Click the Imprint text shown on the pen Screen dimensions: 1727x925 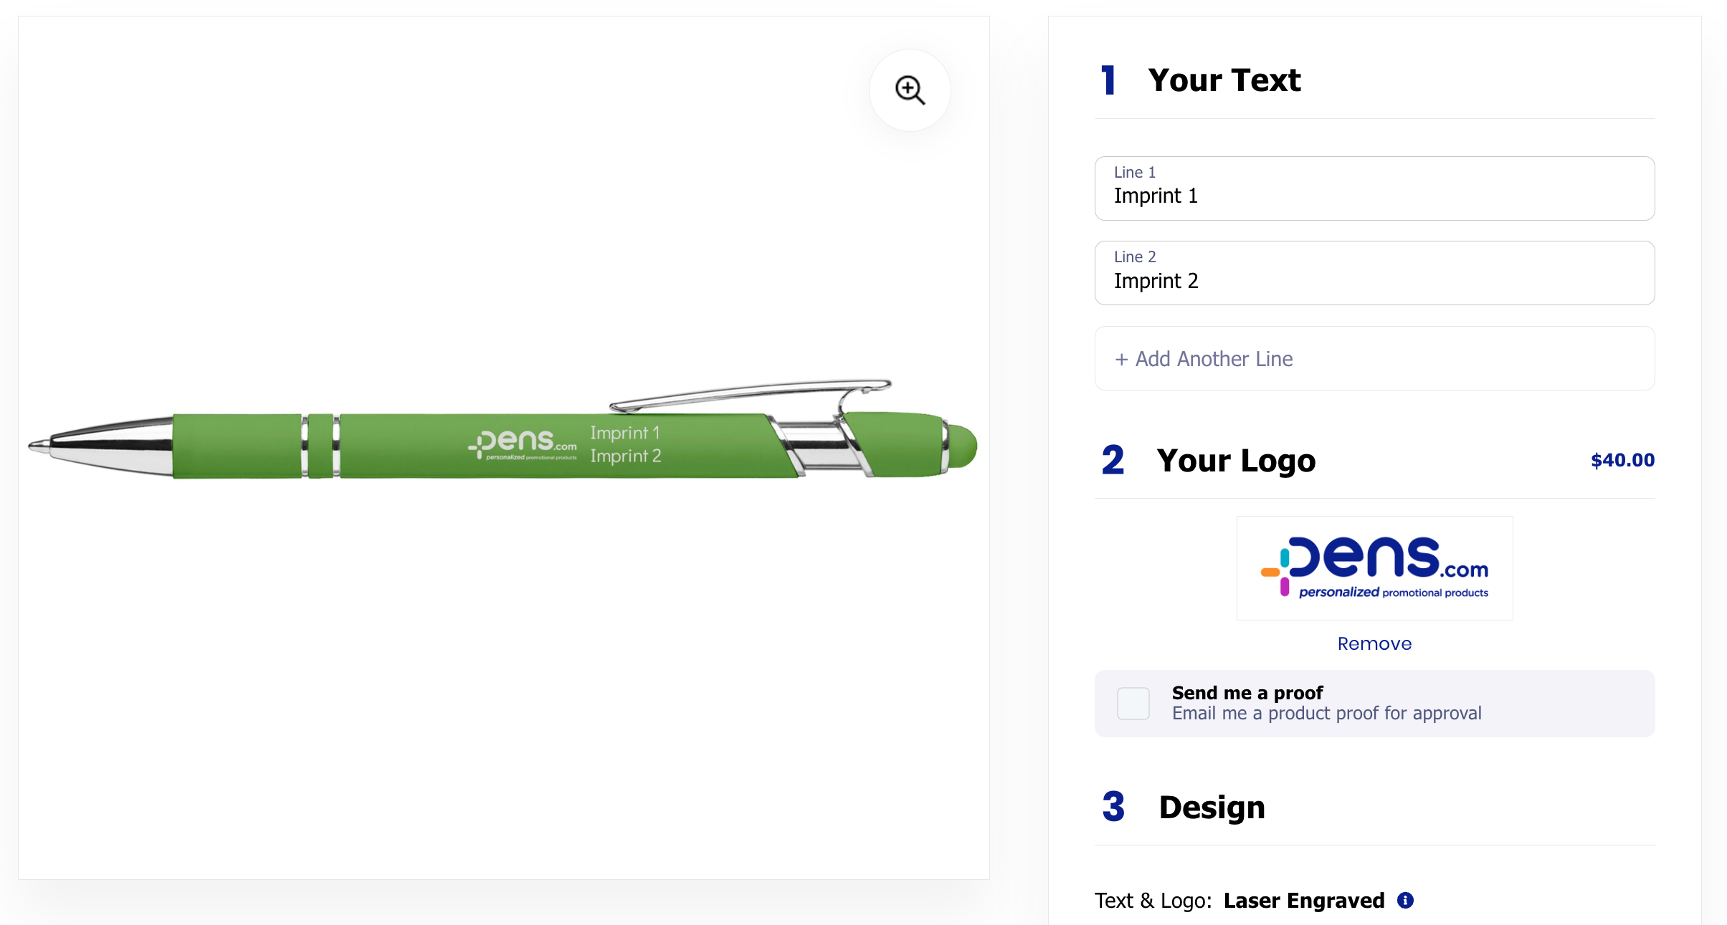(625, 444)
